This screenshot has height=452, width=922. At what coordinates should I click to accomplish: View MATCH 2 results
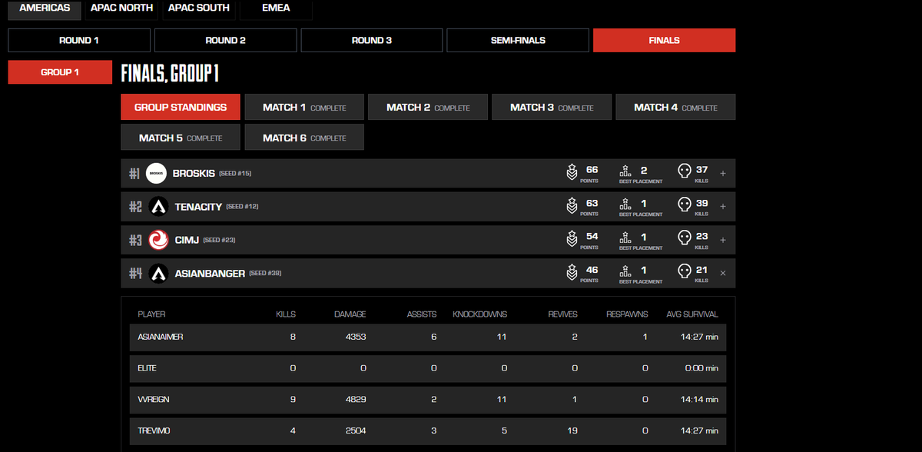tap(428, 107)
